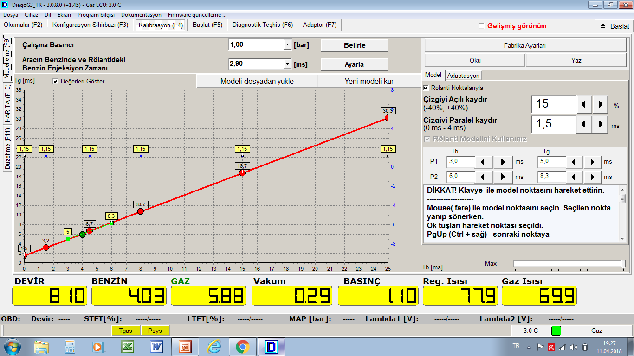Open the Program bilgisi menu

96,15
